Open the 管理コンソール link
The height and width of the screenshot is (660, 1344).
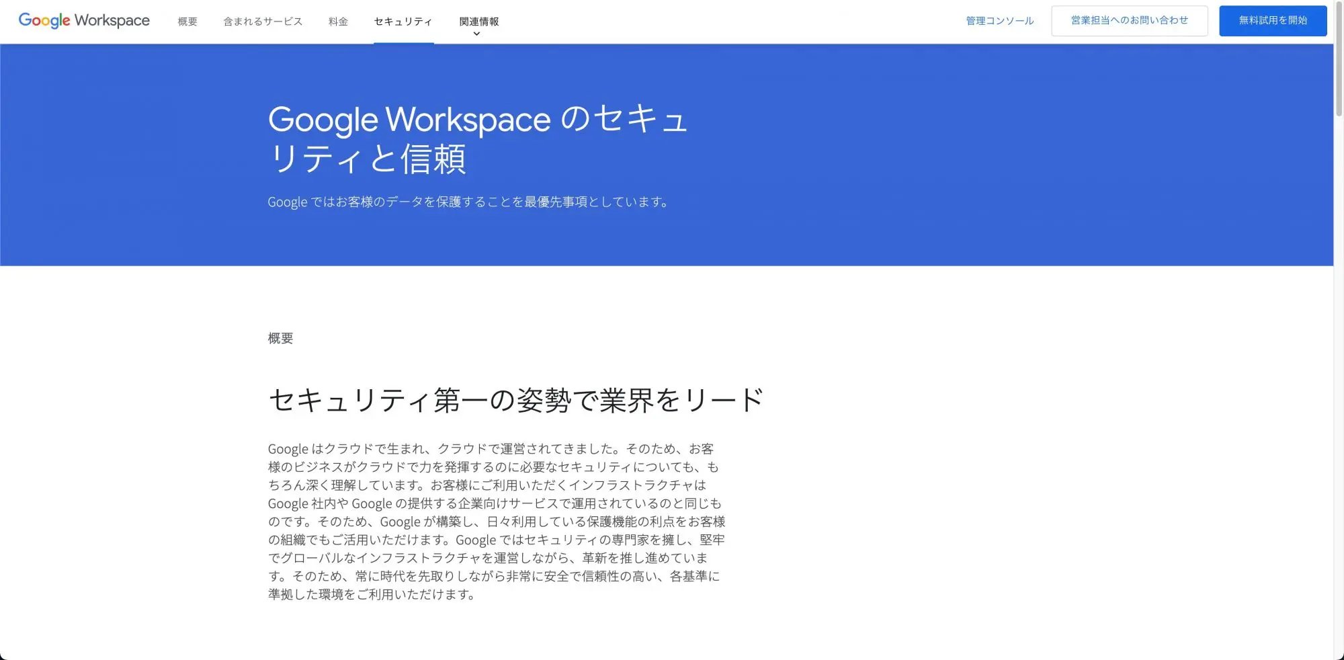tap(1000, 21)
